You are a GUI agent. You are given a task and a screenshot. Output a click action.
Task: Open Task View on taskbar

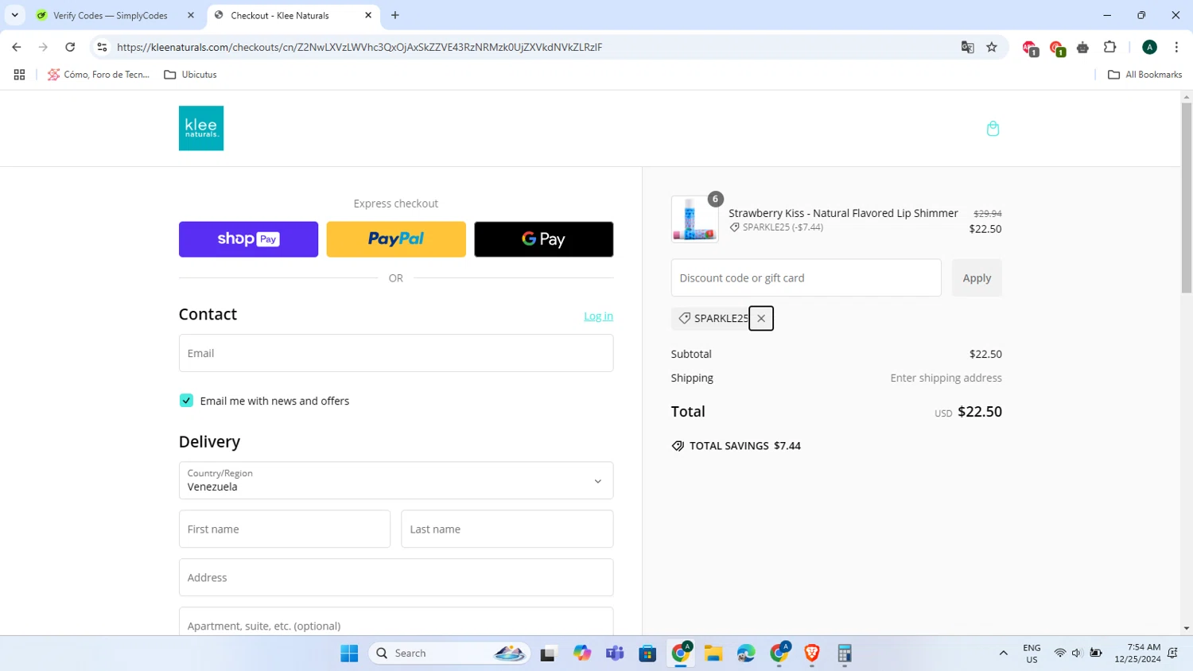[548, 654]
